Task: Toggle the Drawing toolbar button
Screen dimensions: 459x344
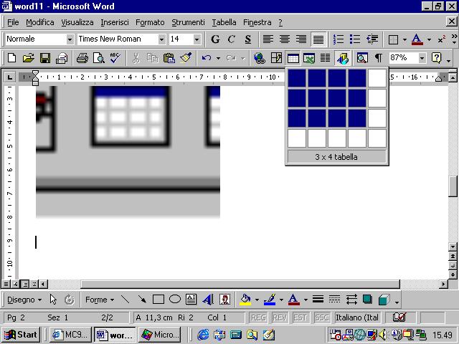Action: tap(342, 58)
